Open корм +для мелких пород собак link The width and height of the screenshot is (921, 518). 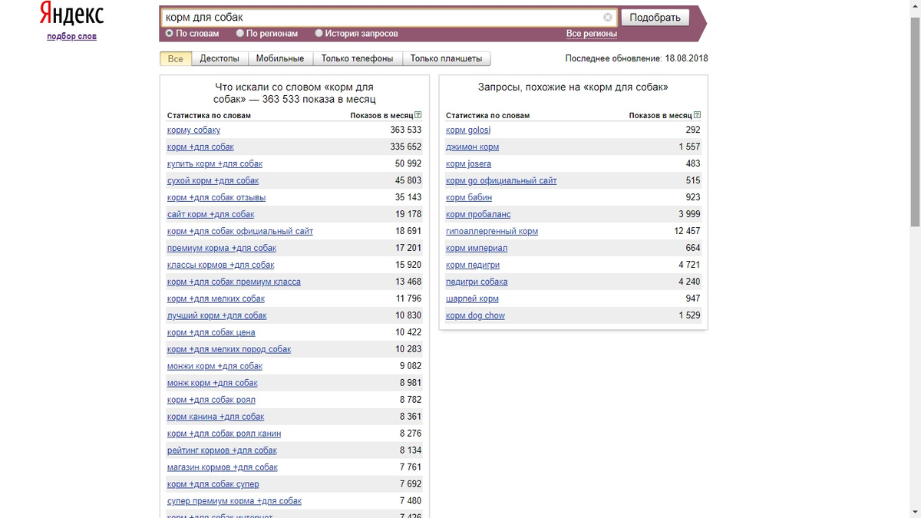(x=229, y=349)
